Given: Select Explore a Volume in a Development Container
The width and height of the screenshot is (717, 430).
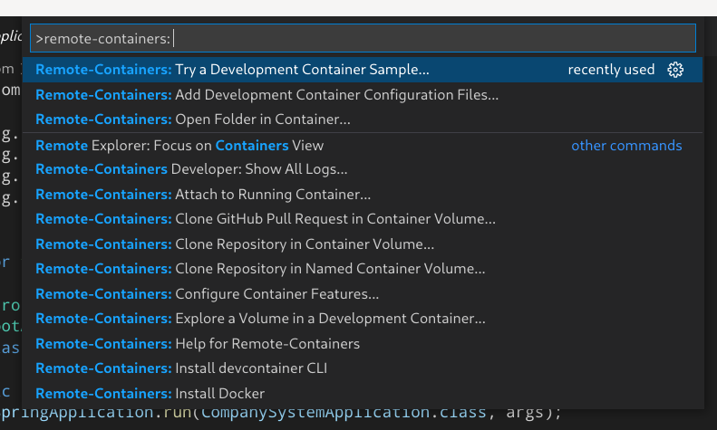Looking at the screenshot, I should (x=363, y=319).
